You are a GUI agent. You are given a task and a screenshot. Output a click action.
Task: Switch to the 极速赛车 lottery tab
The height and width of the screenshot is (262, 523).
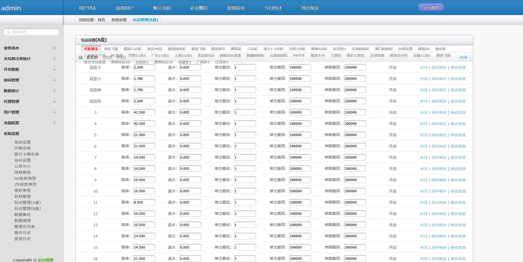(x=218, y=49)
